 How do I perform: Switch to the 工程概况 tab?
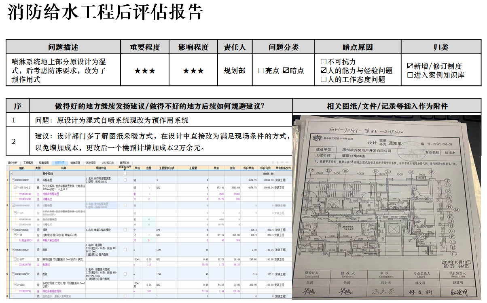tap(28, 163)
